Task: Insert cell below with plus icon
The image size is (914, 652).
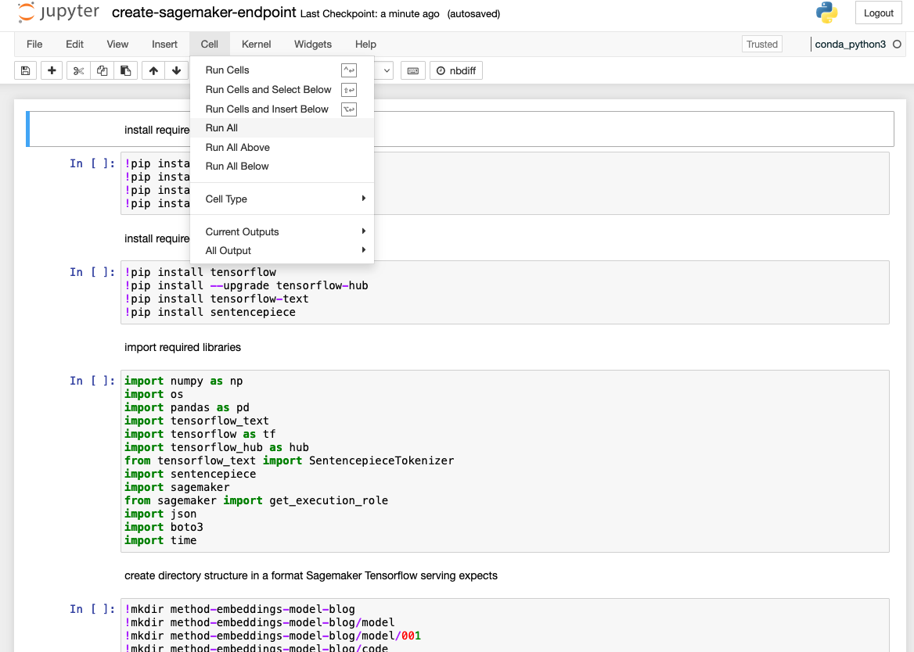Action: [52, 70]
